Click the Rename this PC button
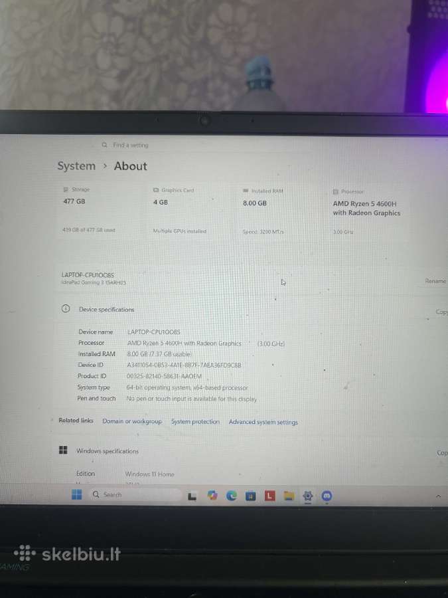 (435, 280)
